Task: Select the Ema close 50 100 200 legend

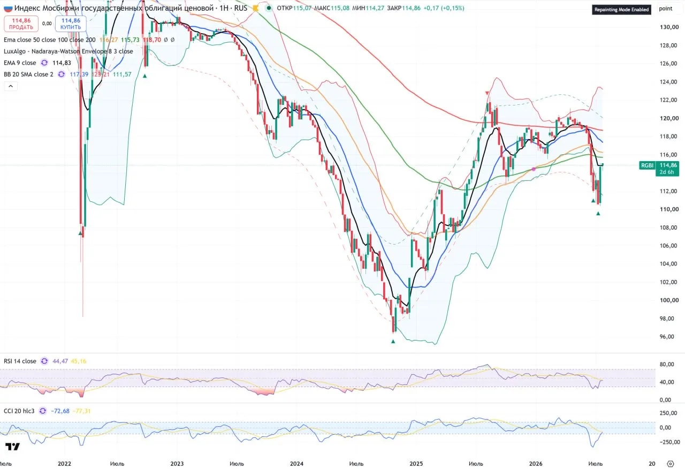Action: [x=50, y=40]
